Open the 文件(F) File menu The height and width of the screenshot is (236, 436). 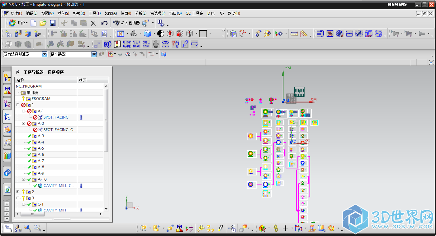16,13
